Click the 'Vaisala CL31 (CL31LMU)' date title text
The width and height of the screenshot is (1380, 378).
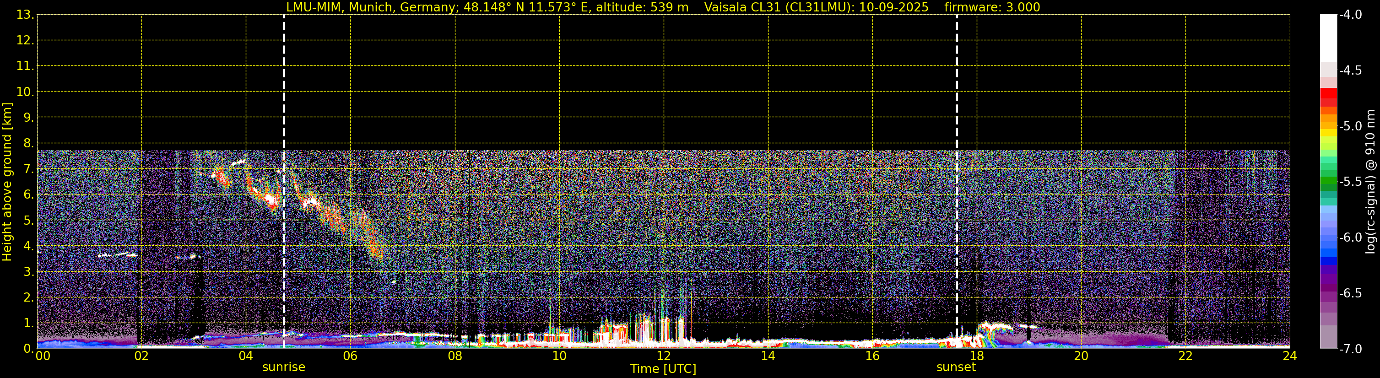(816, 7)
